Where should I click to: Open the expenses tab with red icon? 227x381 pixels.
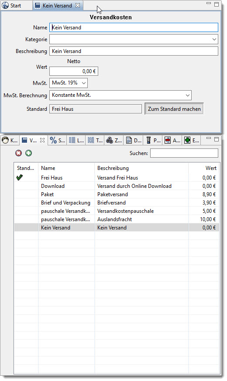(x=172, y=140)
